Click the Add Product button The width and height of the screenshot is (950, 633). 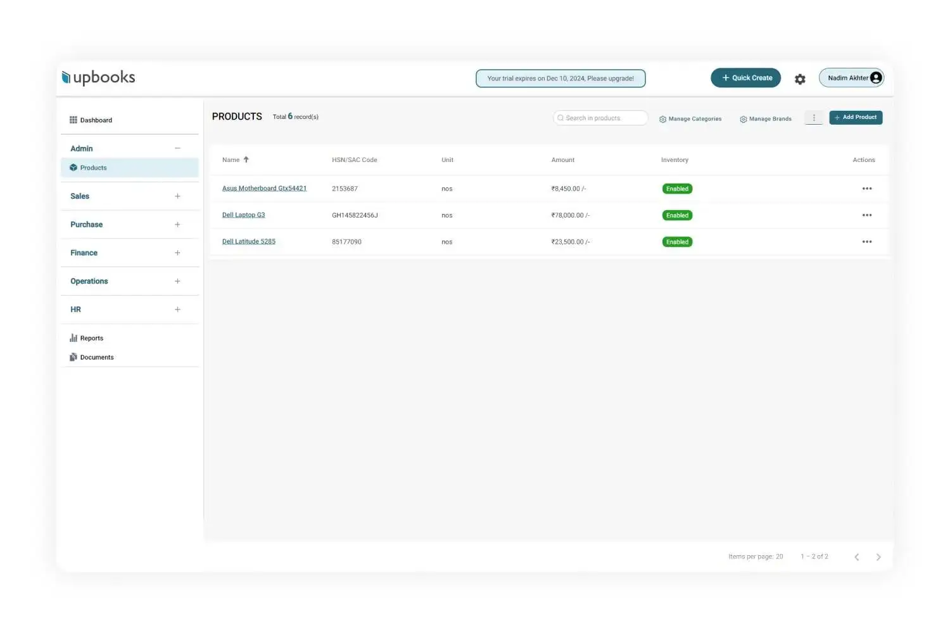click(856, 118)
